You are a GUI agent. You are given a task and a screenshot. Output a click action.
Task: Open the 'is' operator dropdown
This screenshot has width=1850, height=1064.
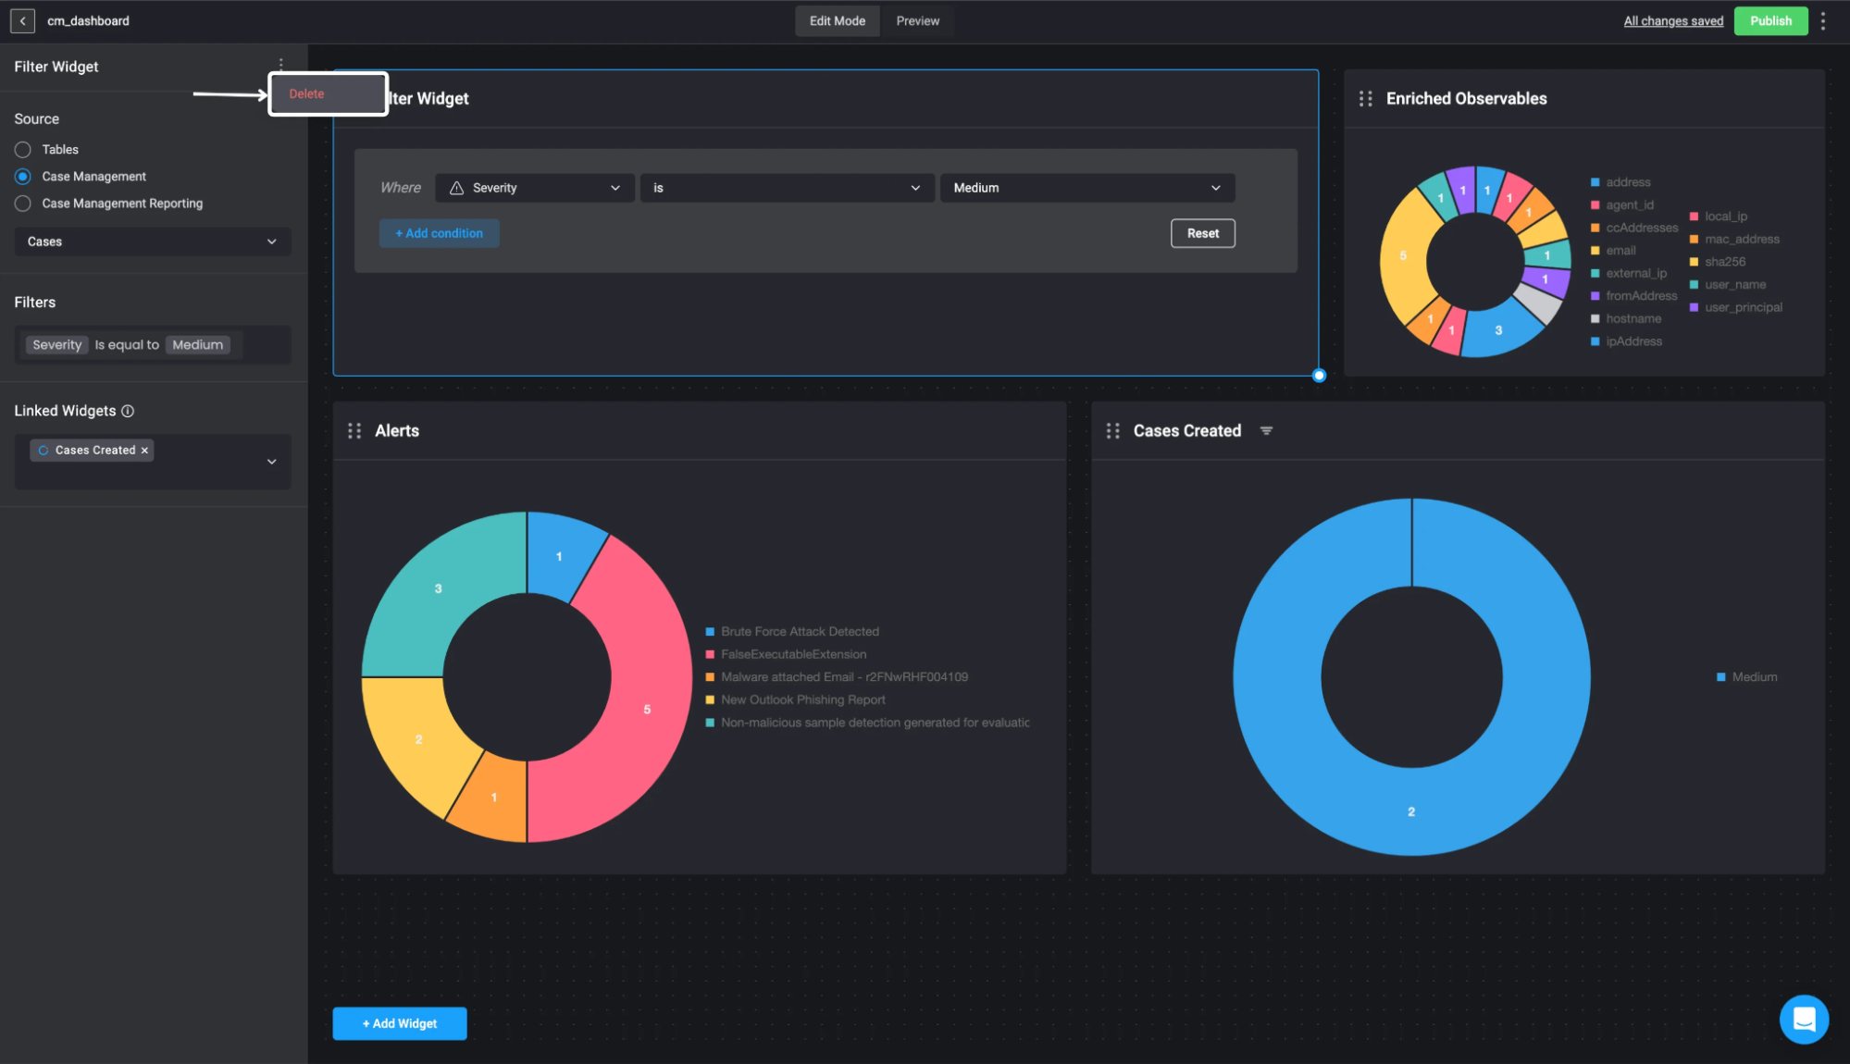point(787,188)
